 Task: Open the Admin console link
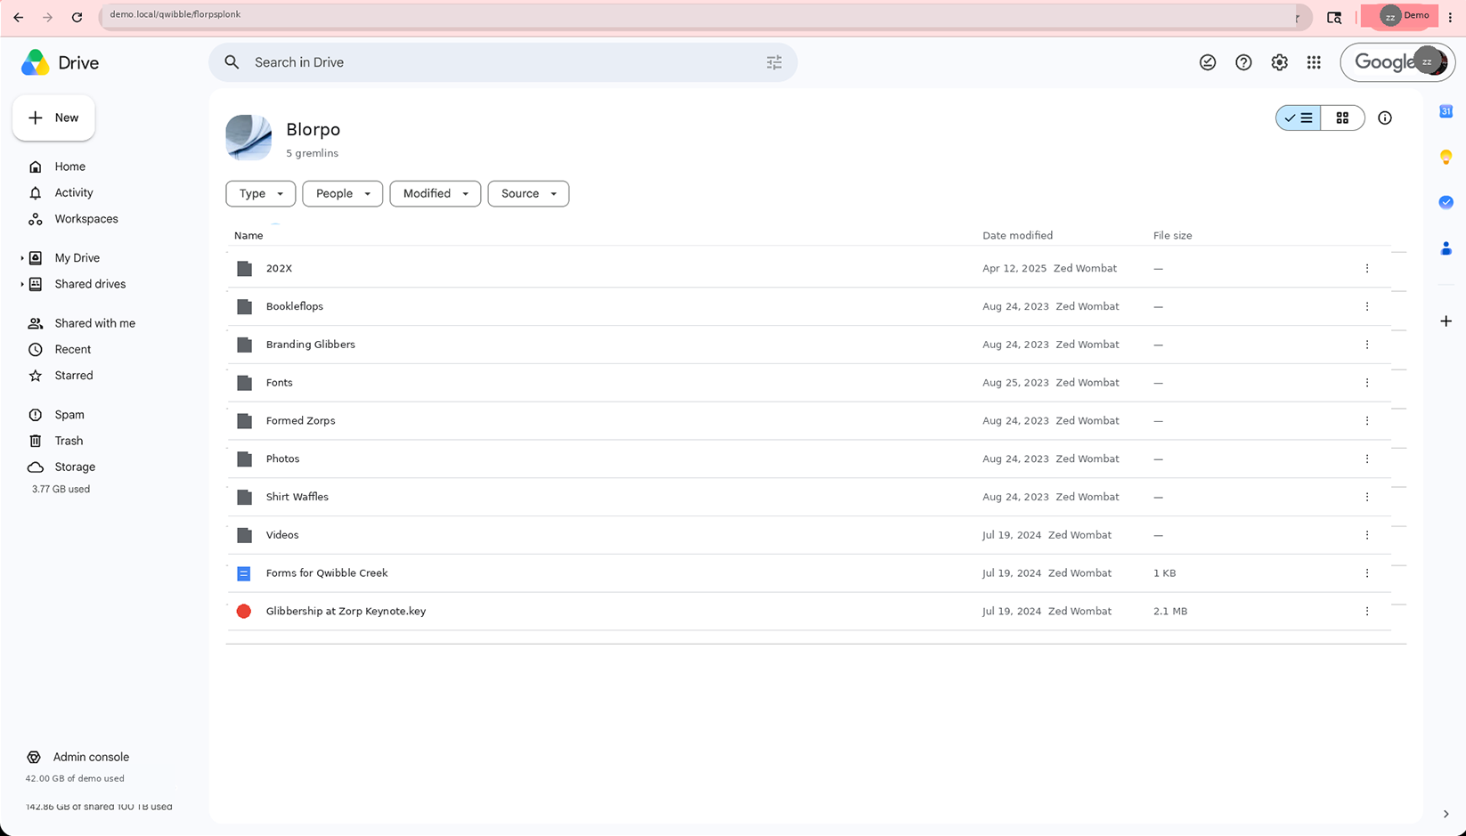pyautogui.click(x=78, y=757)
